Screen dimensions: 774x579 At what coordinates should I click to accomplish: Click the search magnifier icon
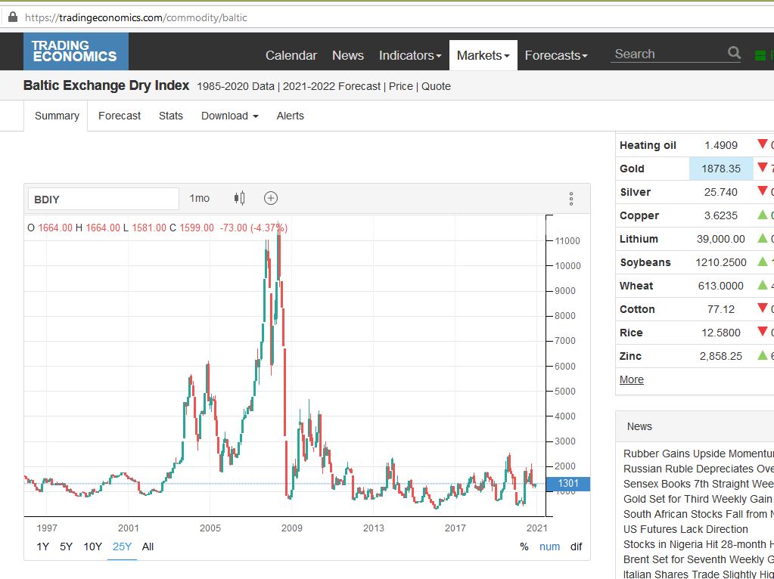[x=732, y=53]
